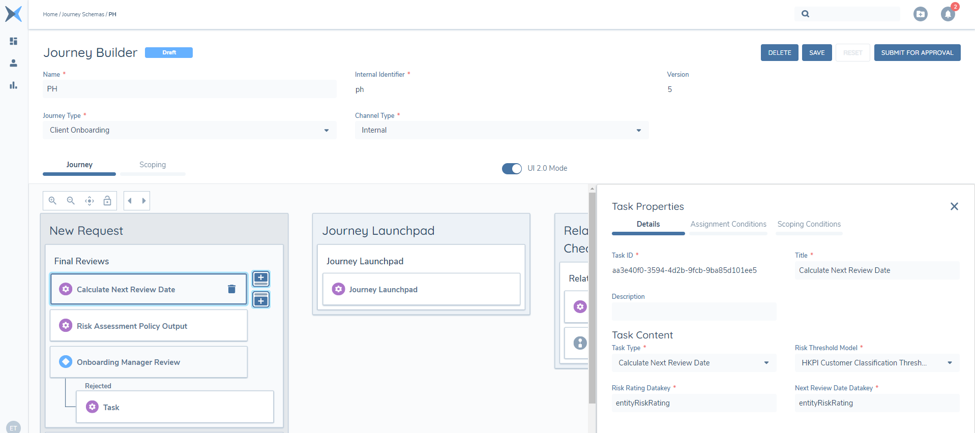This screenshot has width=975, height=433.
Task: Expand the Channel Type dropdown
Action: (638, 131)
